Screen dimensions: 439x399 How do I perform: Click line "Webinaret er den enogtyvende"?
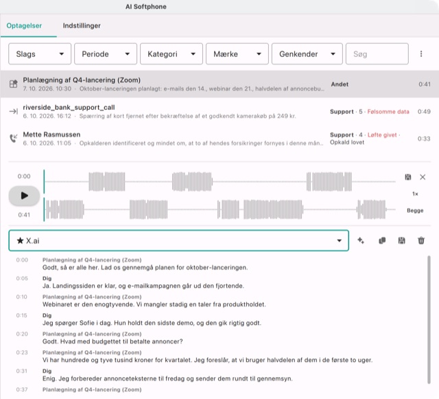point(154,304)
